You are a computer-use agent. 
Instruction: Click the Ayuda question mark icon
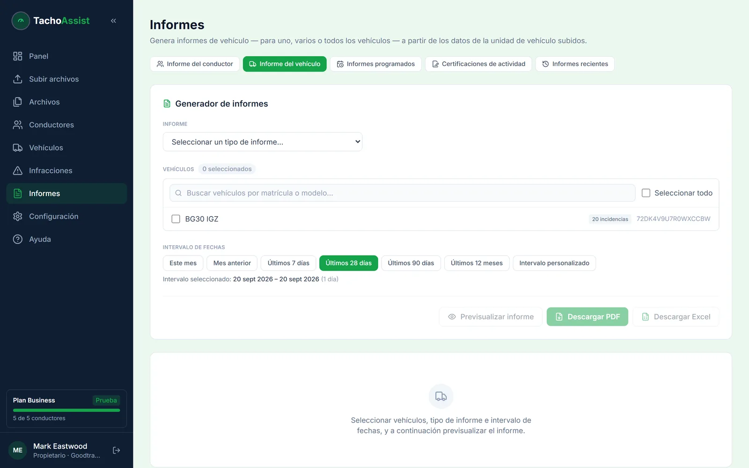click(18, 239)
